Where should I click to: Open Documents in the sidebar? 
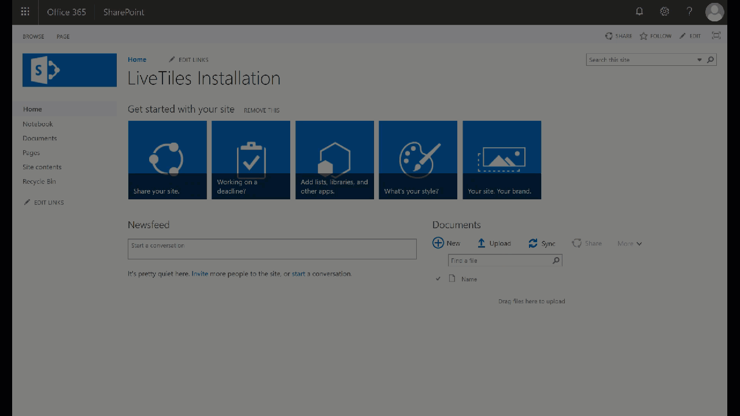pyautogui.click(x=40, y=138)
